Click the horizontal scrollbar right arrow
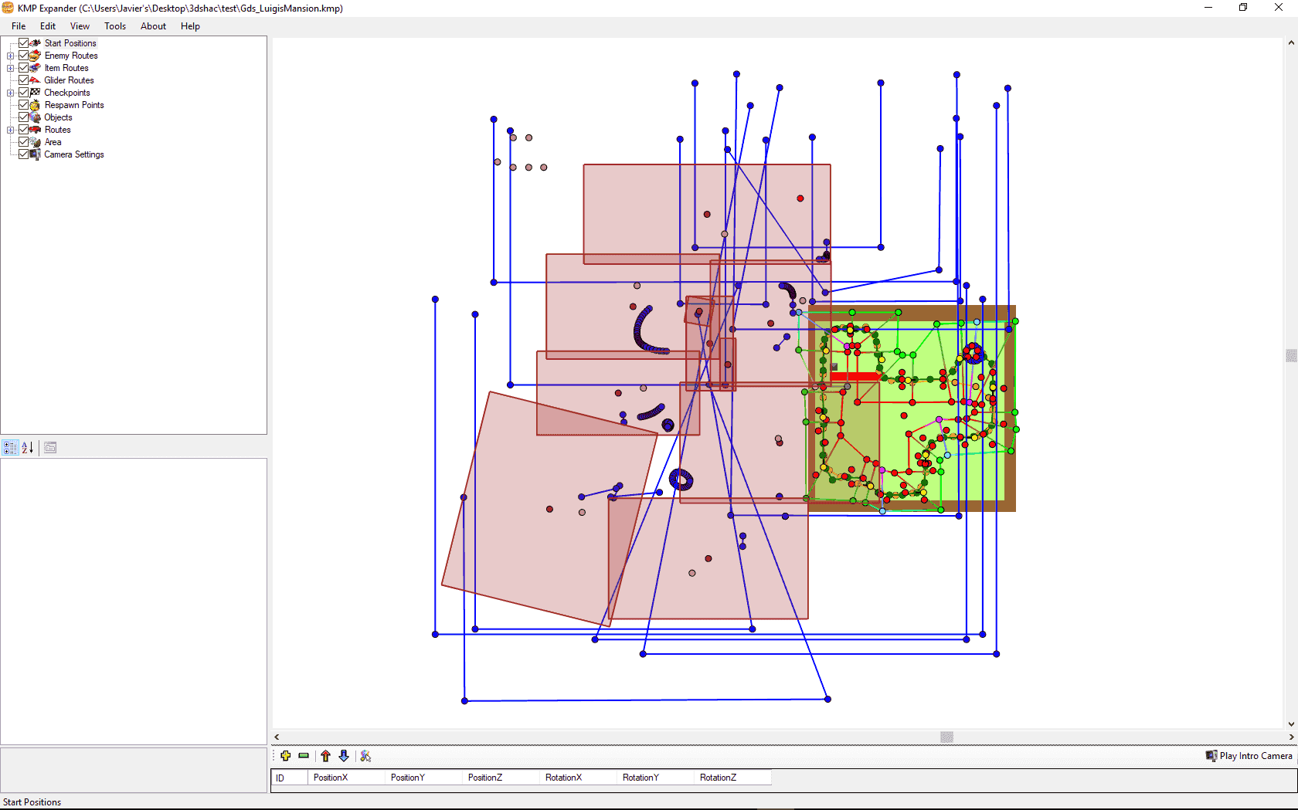The height and width of the screenshot is (810, 1298). tap(1291, 737)
